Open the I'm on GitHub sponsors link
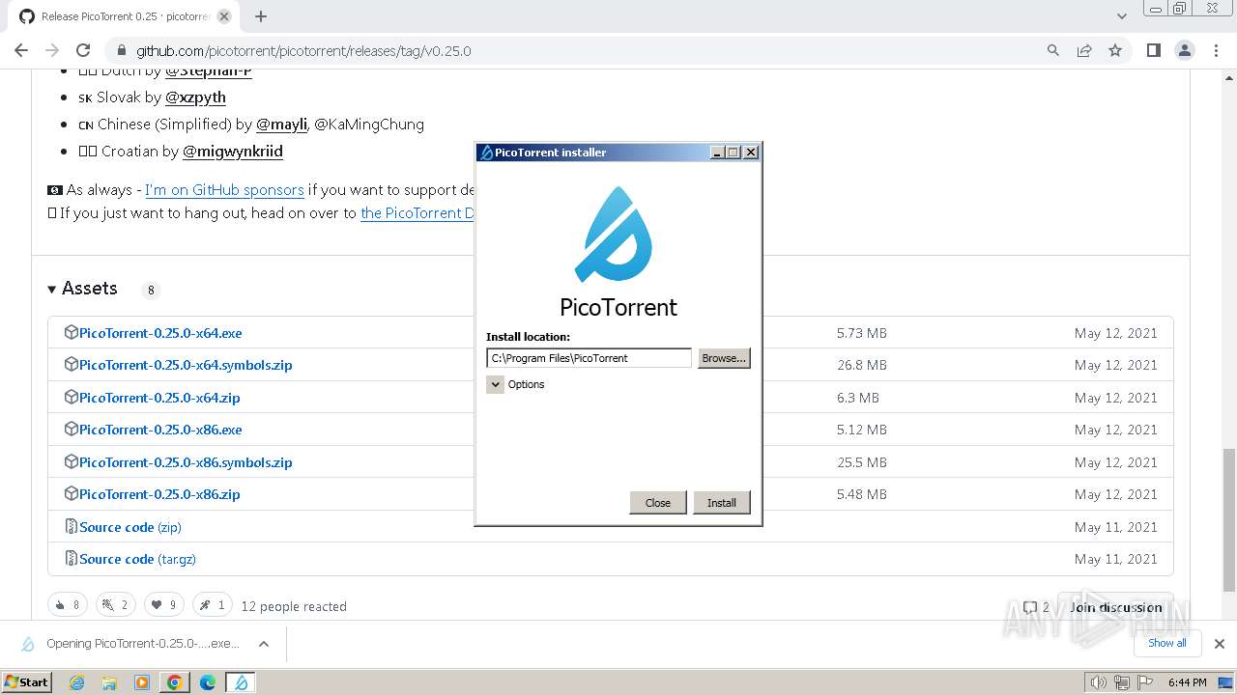The height and width of the screenshot is (695, 1237). [x=224, y=190]
